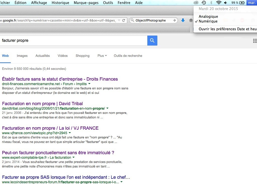257x184 pixels.
Task: Open dropdown arrow beside www.vjfrance.com result URL
Action: (x=70, y=133)
